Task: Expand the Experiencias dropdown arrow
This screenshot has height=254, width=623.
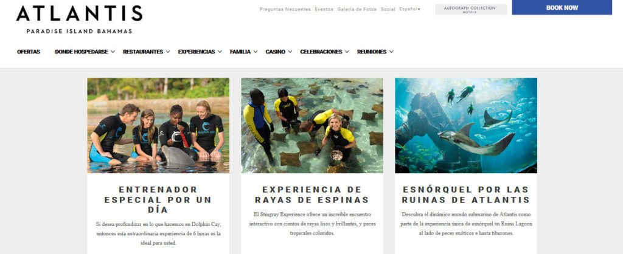Action: pos(220,52)
